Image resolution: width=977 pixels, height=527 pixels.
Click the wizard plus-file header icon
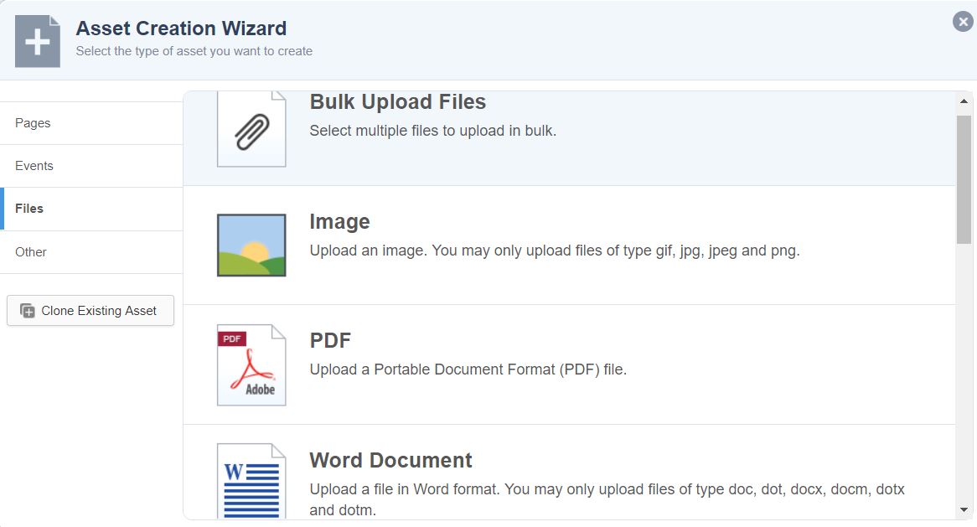coord(38,44)
